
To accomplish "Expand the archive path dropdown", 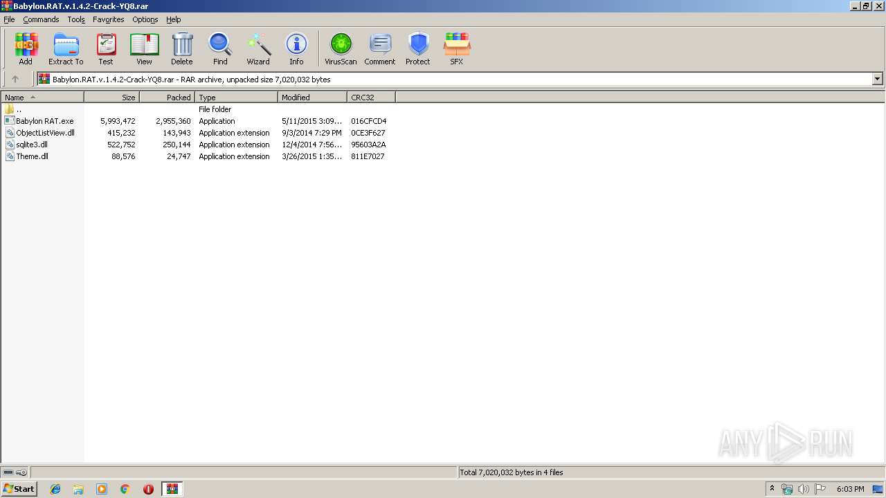I will [877, 80].
